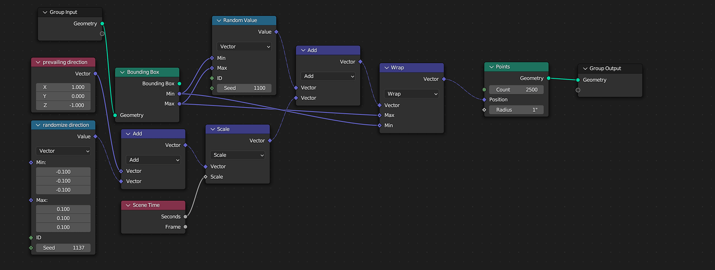The image size is (715, 270).
Task: Click Seed field with value 1100
Action: click(x=244, y=88)
